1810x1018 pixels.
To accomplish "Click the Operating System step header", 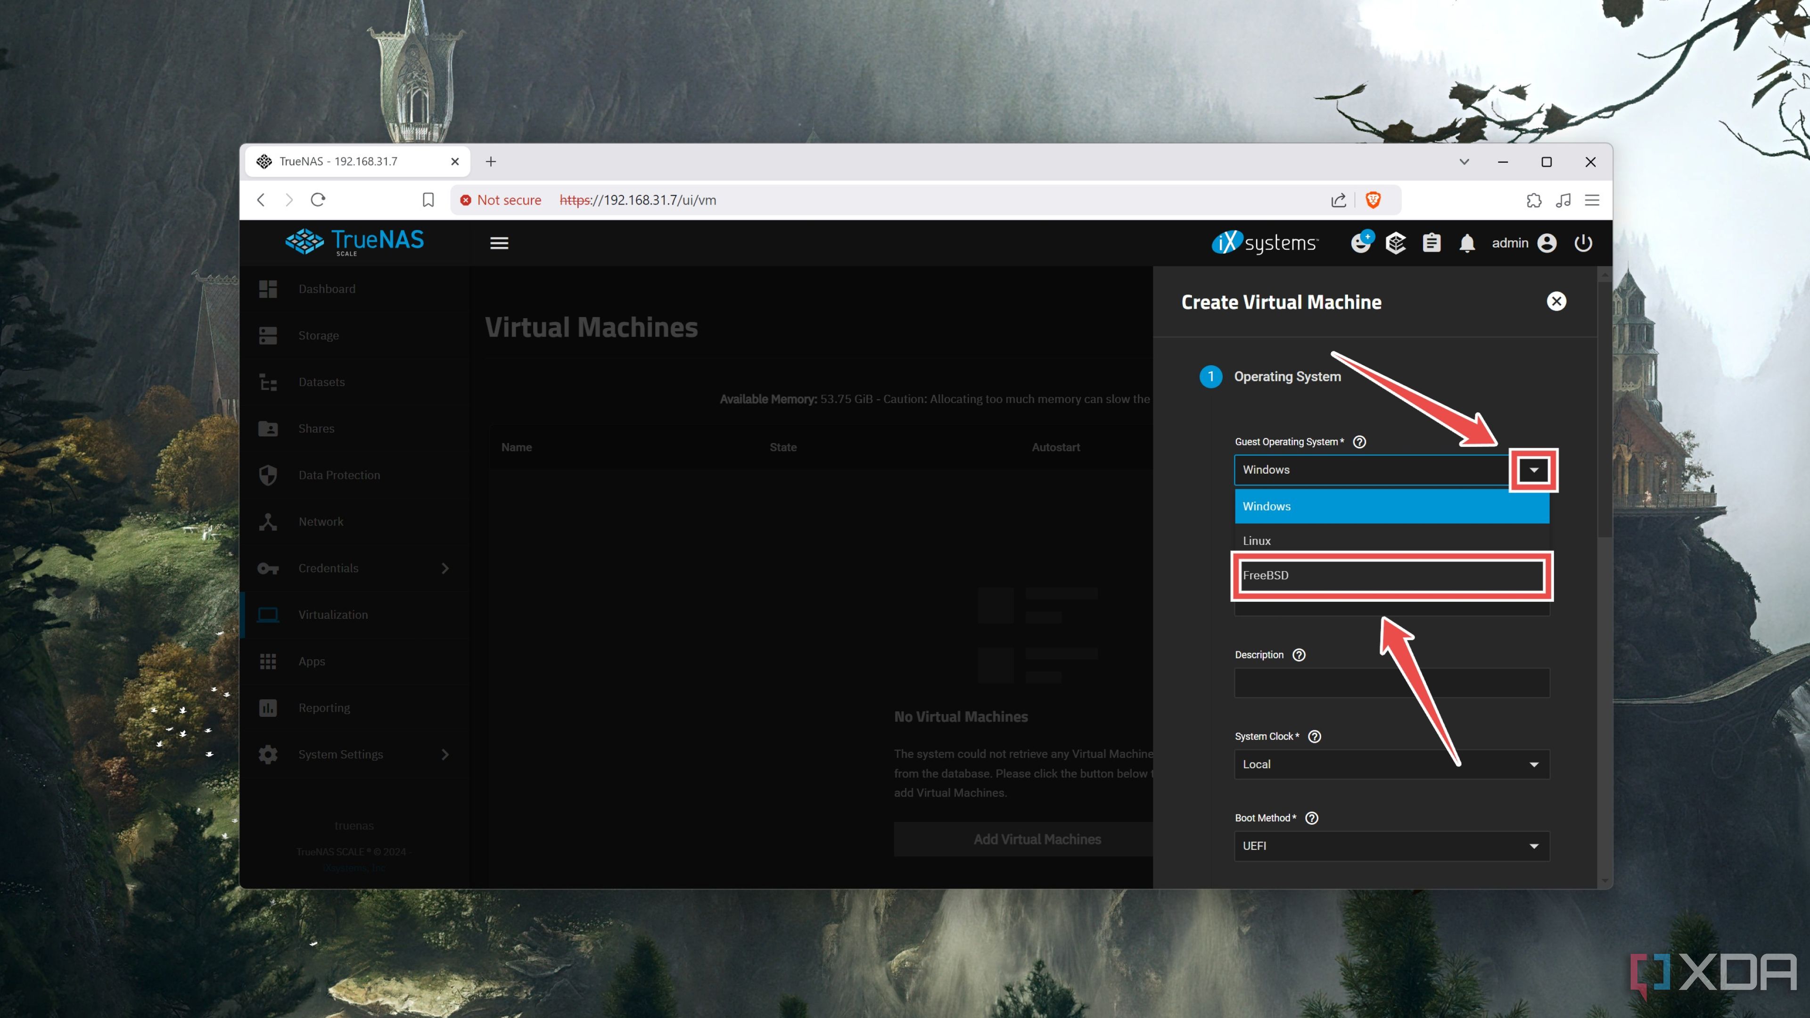I will tap(1270, 377).
